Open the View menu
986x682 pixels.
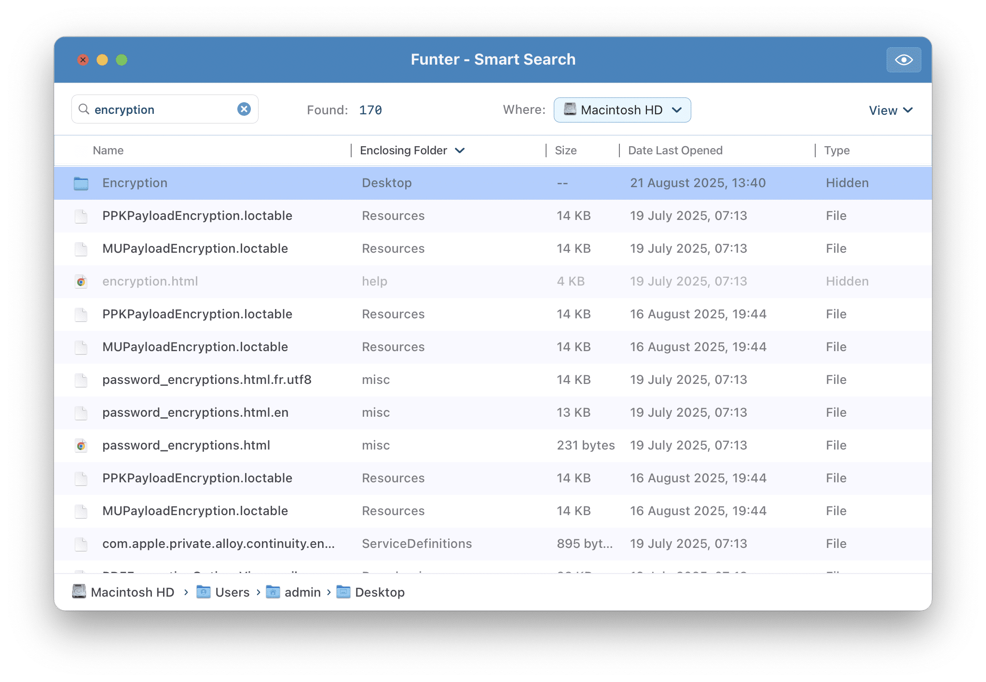pos(890,110)
